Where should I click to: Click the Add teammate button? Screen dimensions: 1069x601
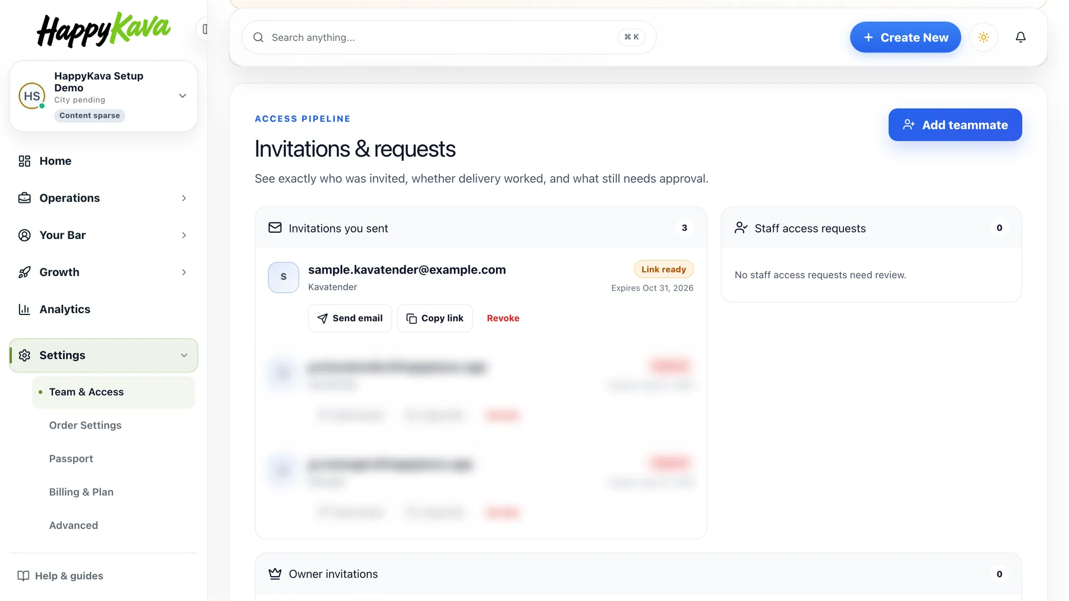pos(955,125)
